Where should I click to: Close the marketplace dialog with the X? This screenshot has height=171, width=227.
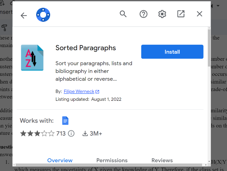(199, 14)
